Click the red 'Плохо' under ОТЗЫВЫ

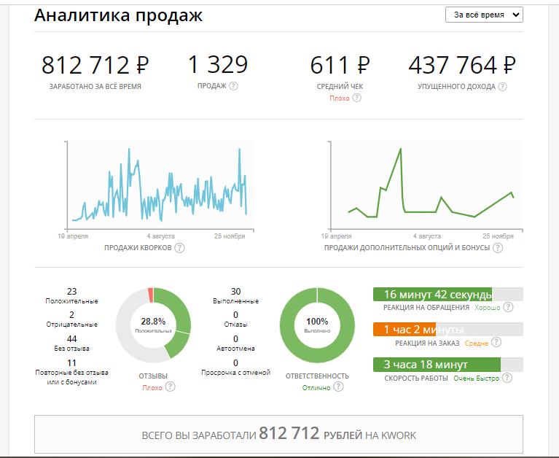click(x=152, y=388)
